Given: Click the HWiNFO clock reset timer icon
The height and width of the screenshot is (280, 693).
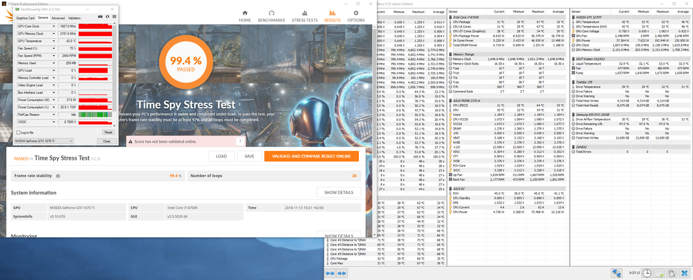Looking at the screenshot, I should (x=646, y=273).
